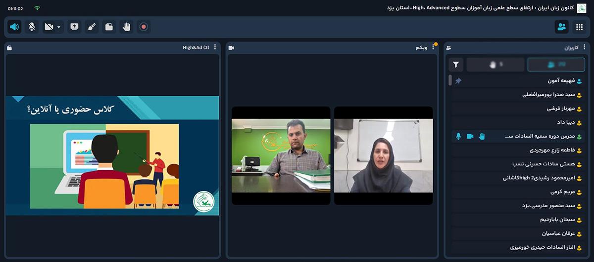
Task: Select user مهرناز فرشی
Action: click(x=519, y=108)
